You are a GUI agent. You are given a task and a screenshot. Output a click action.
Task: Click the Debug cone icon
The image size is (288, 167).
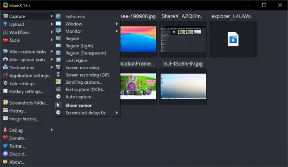click(5, 130)
